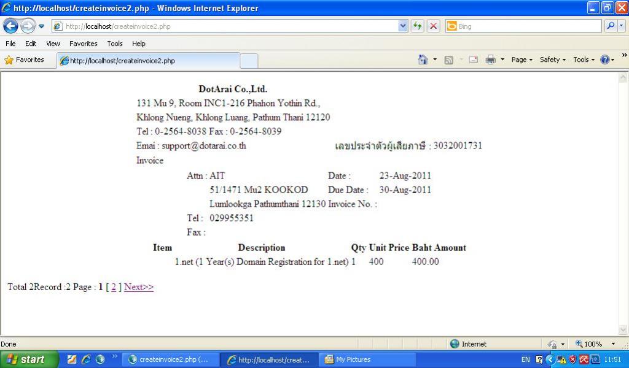This screenshot has height=368, width=629.
Task: Open the Windows start menu
Action: tap(29, 359)
